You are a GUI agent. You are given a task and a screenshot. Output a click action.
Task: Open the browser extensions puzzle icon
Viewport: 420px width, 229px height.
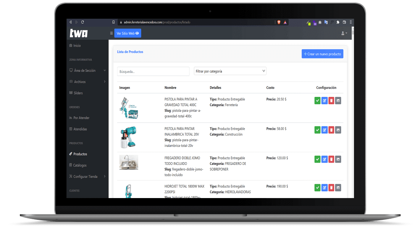pyautogui.click(x=338, y=22)
